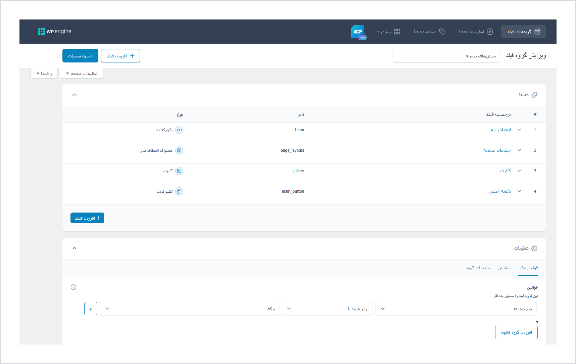Image resolution: width=576 pixels, height=364 pixels.
Task: Switch to the نمایش tab
Action: pyautogui.click(x=503, y=268)
